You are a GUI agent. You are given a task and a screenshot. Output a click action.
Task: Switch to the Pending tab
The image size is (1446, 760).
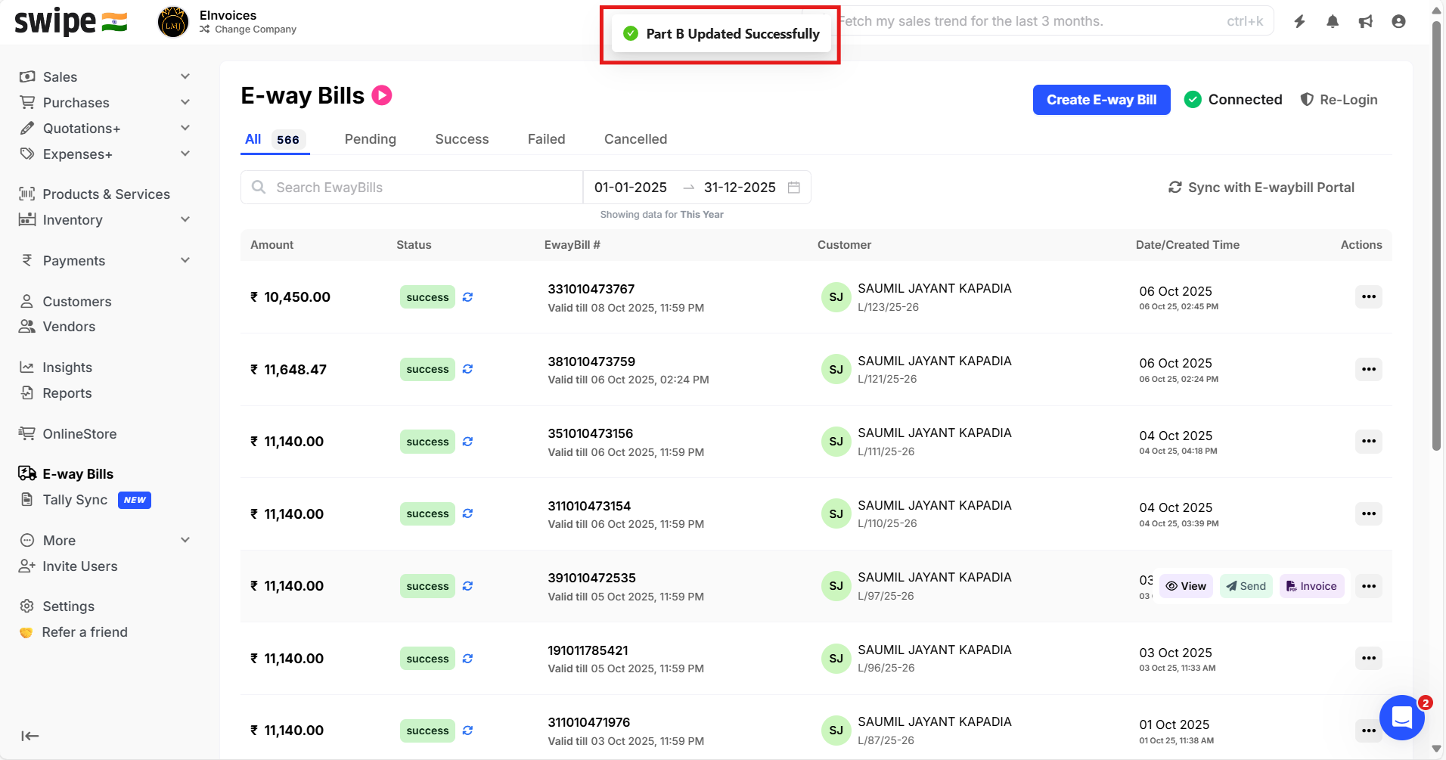tap(370, 139)
